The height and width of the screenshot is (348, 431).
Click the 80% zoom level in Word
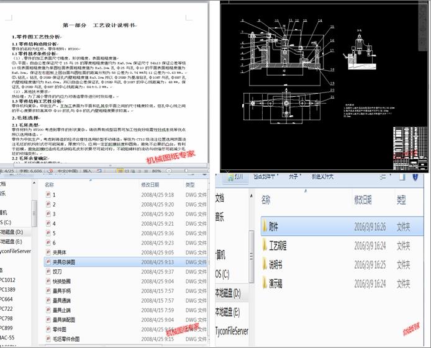(x=157, y=171)
